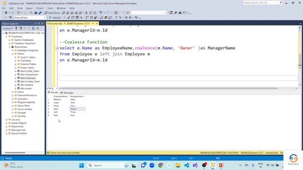Screen dimensions: 303x170
Task: Expand the dbo.Cricket_Team table node
Action: [16, 71]
